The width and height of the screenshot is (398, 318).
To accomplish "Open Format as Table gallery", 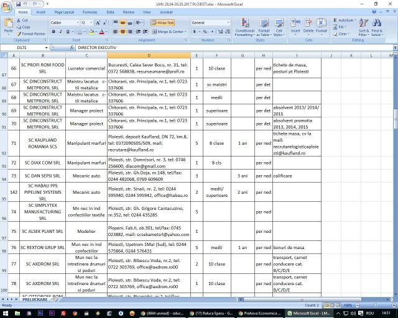I will pyautogui.click(x=264, y=27).
